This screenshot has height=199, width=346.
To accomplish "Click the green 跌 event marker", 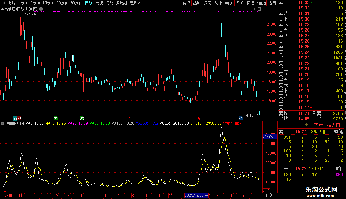I will tap(82, 118).
